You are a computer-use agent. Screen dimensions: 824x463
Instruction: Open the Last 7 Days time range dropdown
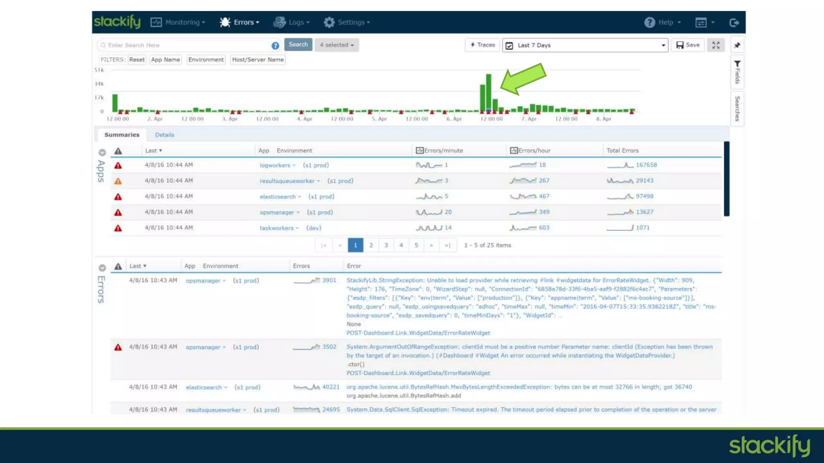(x=585, y=45)
